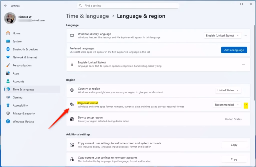Click the Bluetooth icon in sidebar

(x=8, y=49)
